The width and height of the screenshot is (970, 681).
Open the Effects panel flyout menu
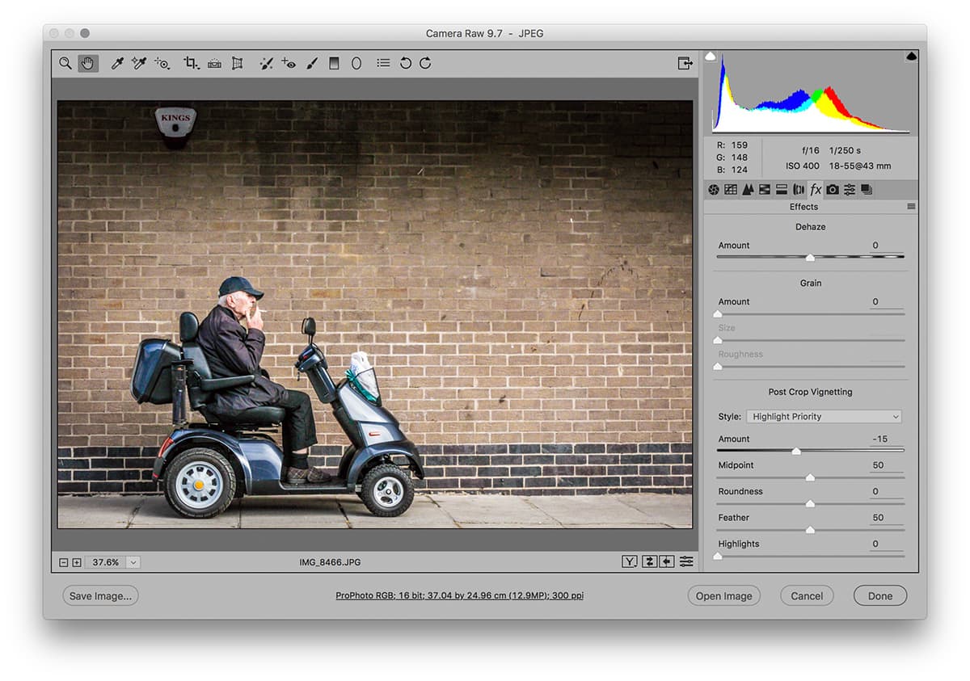911,207
